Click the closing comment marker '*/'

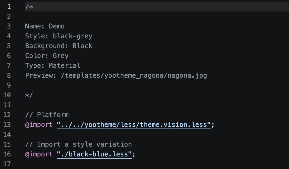tap(29, 95)
